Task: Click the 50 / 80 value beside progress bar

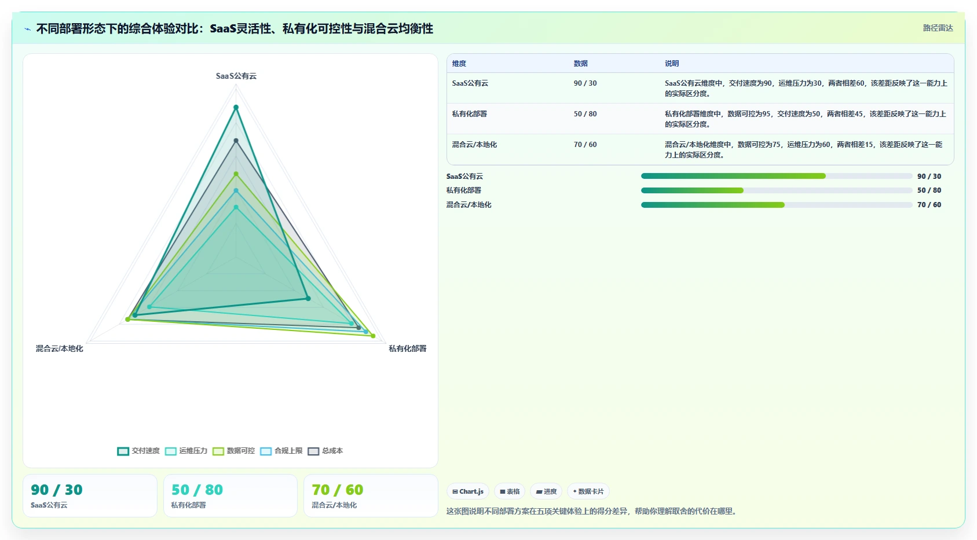Action: [929, 190]
